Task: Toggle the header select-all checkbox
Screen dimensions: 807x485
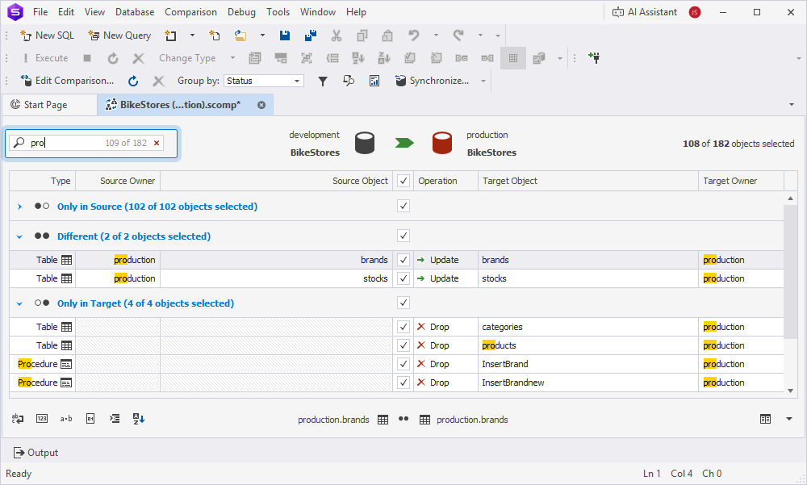Action: tap(403, 181)
